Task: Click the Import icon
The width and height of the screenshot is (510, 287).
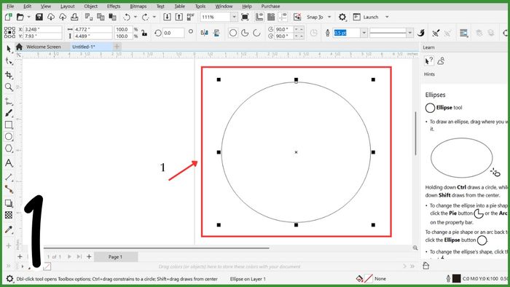Action: (167, 17)
